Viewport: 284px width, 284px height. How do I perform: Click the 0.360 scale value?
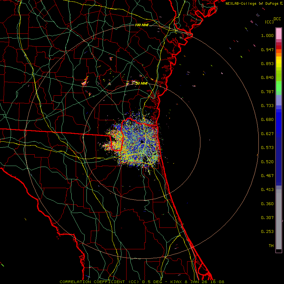pos(267,204)
